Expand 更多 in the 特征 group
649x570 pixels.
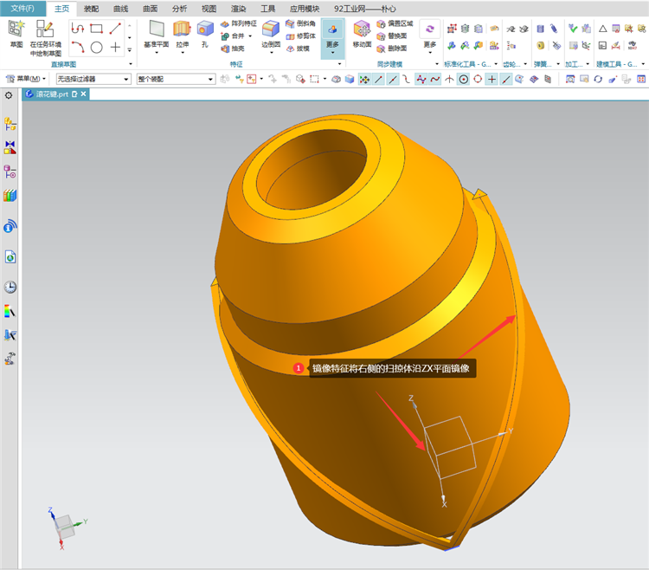(332, 38)
